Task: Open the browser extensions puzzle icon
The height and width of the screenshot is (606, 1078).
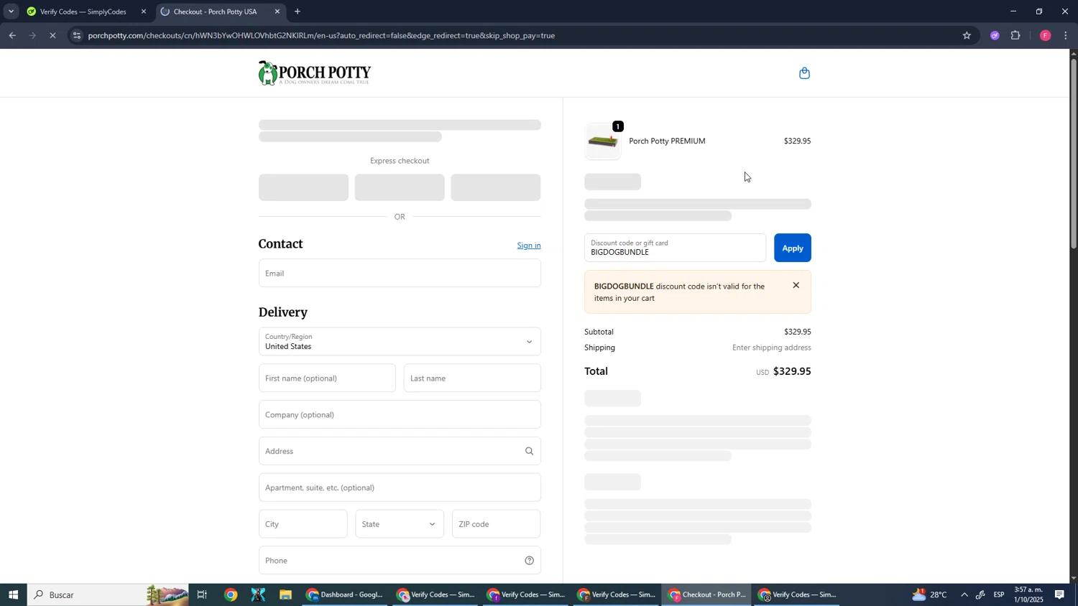Action: (x=1015, y=35)
